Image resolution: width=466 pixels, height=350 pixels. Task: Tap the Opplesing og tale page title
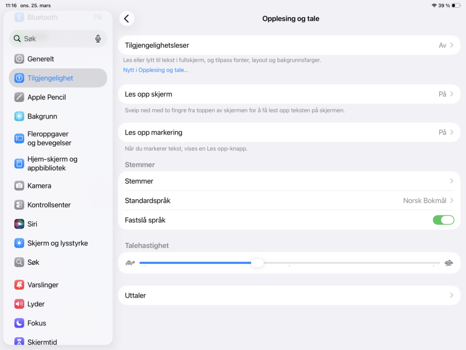pyautogui.click(x=291, y=18)
